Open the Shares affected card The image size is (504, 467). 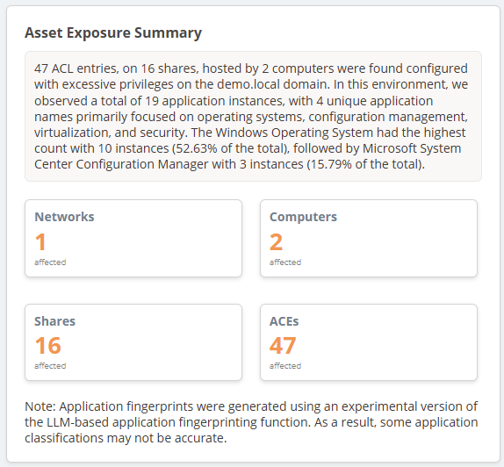click(133, 342)
